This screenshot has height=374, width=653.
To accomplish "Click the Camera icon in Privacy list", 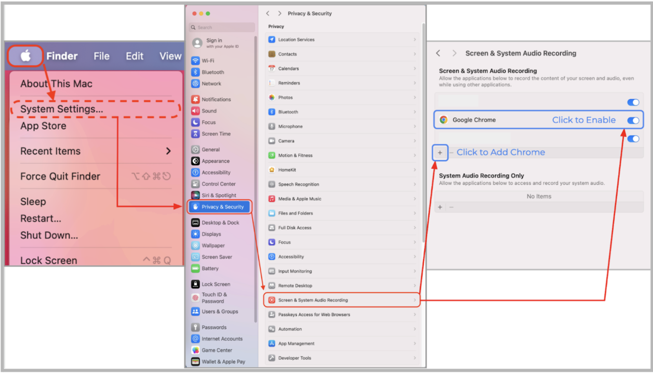I will click(x=272, y=141).
